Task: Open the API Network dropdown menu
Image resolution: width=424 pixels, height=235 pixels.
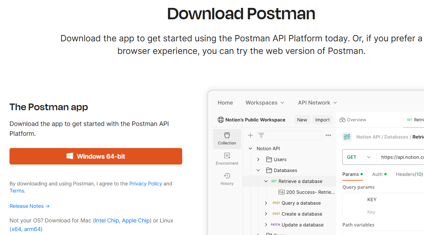Action: (x=318, y=103)
